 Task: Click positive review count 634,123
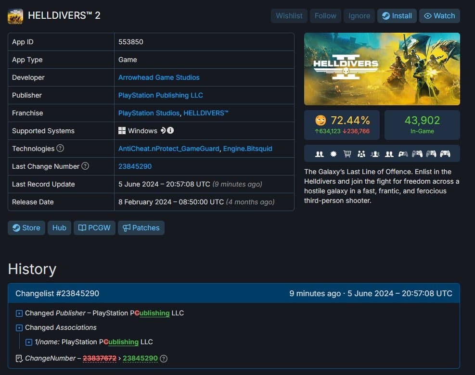click(x=327, y=131)
